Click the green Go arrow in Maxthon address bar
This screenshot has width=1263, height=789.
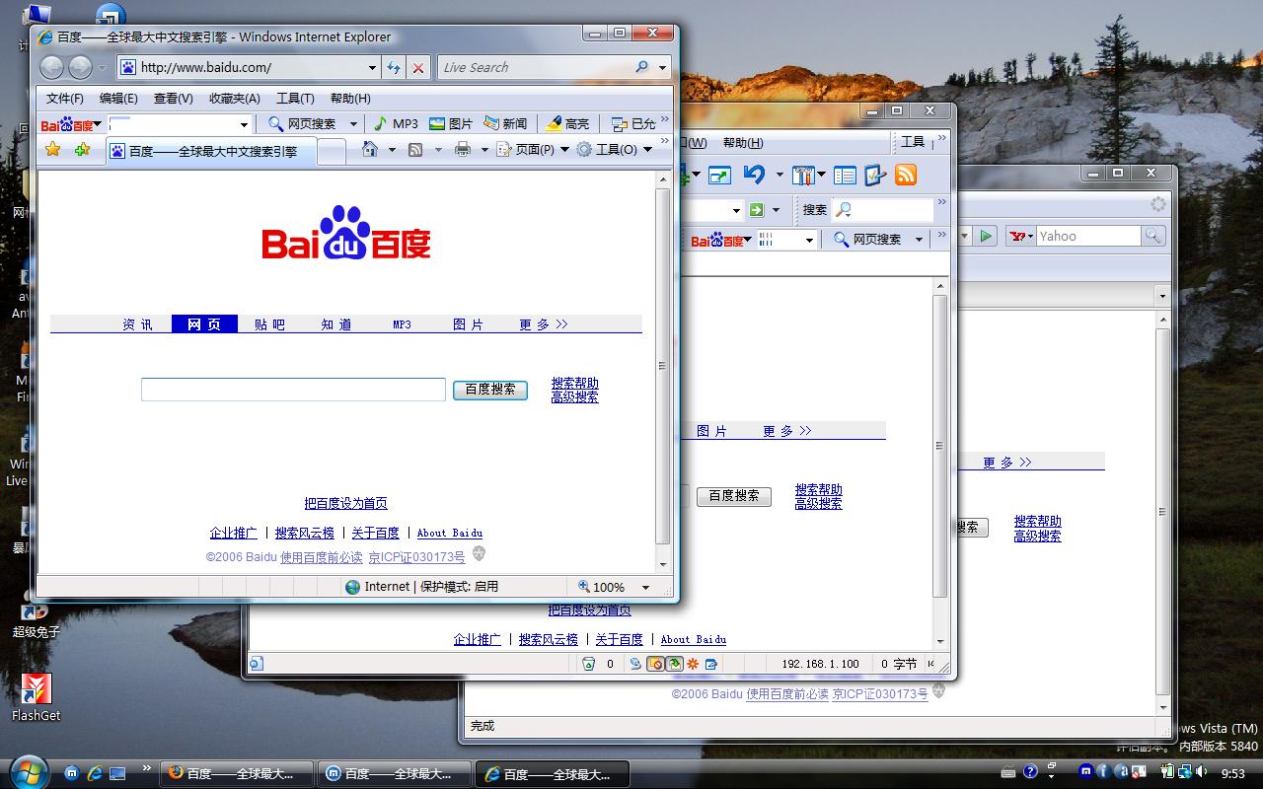pyautogui.click(x=756, y=209)
